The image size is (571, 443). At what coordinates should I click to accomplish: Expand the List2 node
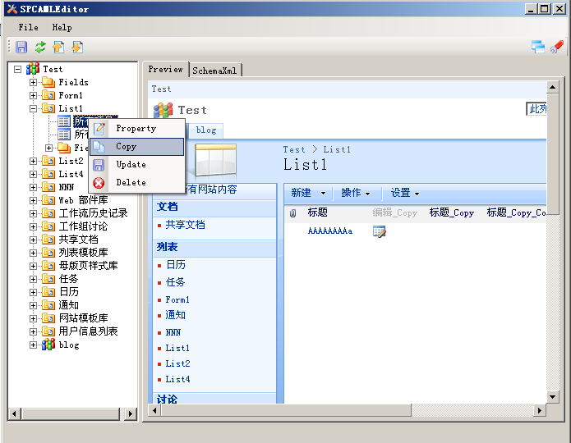click(x=33, y=161)
